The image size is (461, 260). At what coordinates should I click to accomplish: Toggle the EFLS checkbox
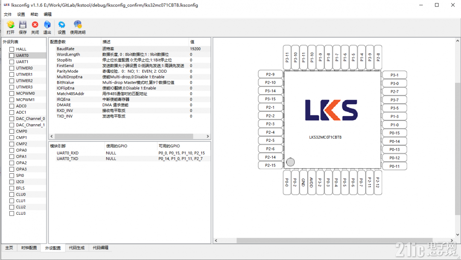[12, 188]
